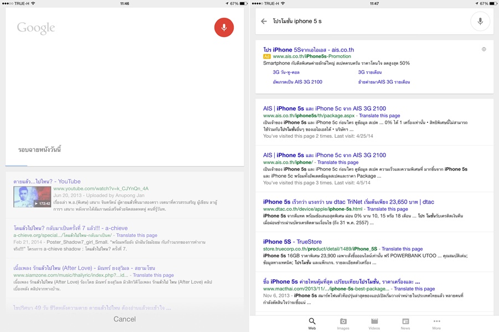Screen dimensions: 499x332
Task: Open the After Love lyrics siamzone result
Action: pyautogui.click(x=84, y=268)
